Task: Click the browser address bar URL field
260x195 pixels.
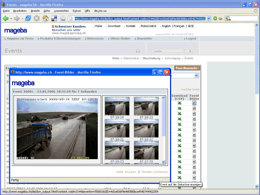Action: coord(140,18)
